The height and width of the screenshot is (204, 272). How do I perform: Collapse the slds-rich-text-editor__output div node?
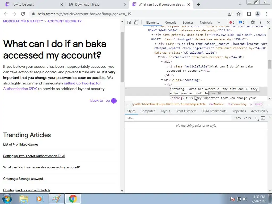tap(155, 44)
